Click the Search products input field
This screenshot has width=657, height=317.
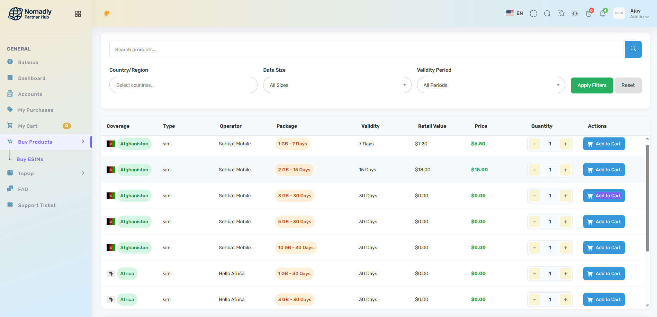[367, 49]
